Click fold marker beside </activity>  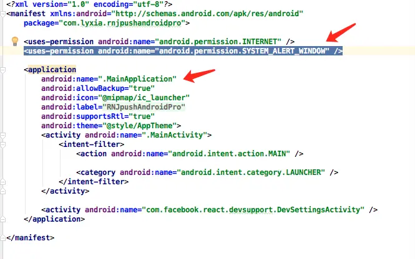[3, 191]
